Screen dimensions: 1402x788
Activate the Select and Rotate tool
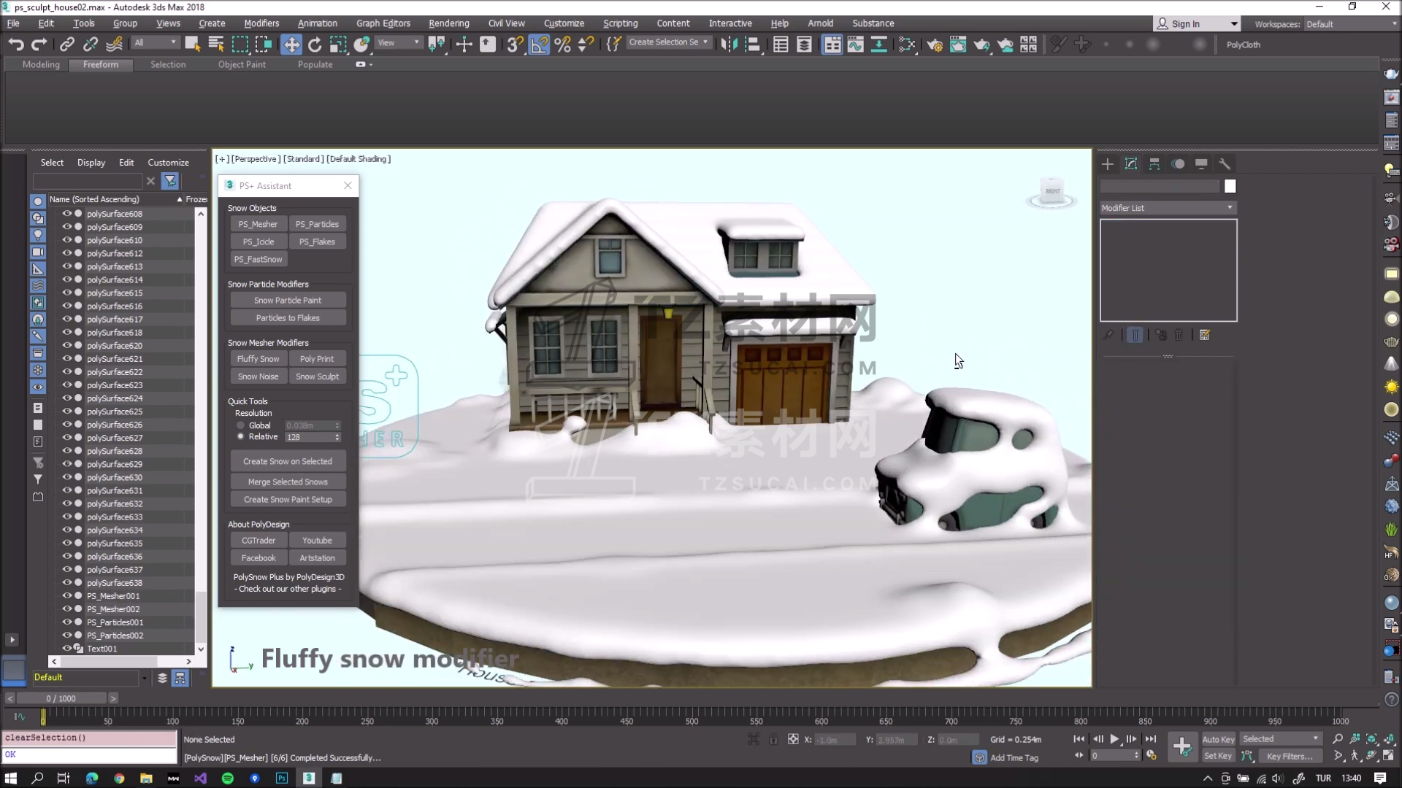coord(315,45)
